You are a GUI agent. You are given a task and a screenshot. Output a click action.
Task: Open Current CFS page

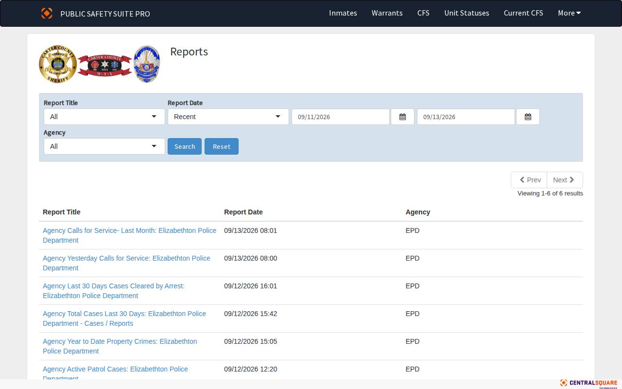pyautogui.click(x=523, y=13)
